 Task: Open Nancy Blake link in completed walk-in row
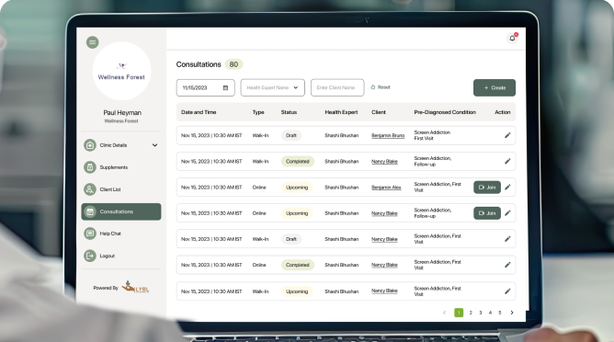[384, 162]
